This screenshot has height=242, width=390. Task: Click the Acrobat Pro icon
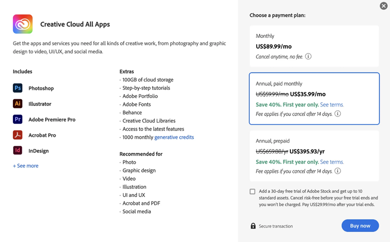[18, 135]
